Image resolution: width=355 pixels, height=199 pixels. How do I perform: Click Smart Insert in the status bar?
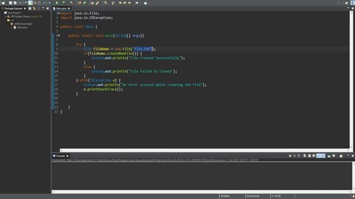253,196
